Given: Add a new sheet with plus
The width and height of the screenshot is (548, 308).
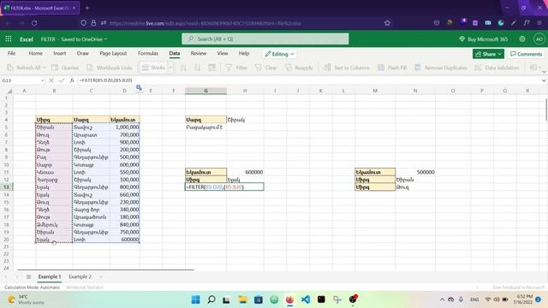Looking at the screenshot, I should pos(101,276).
